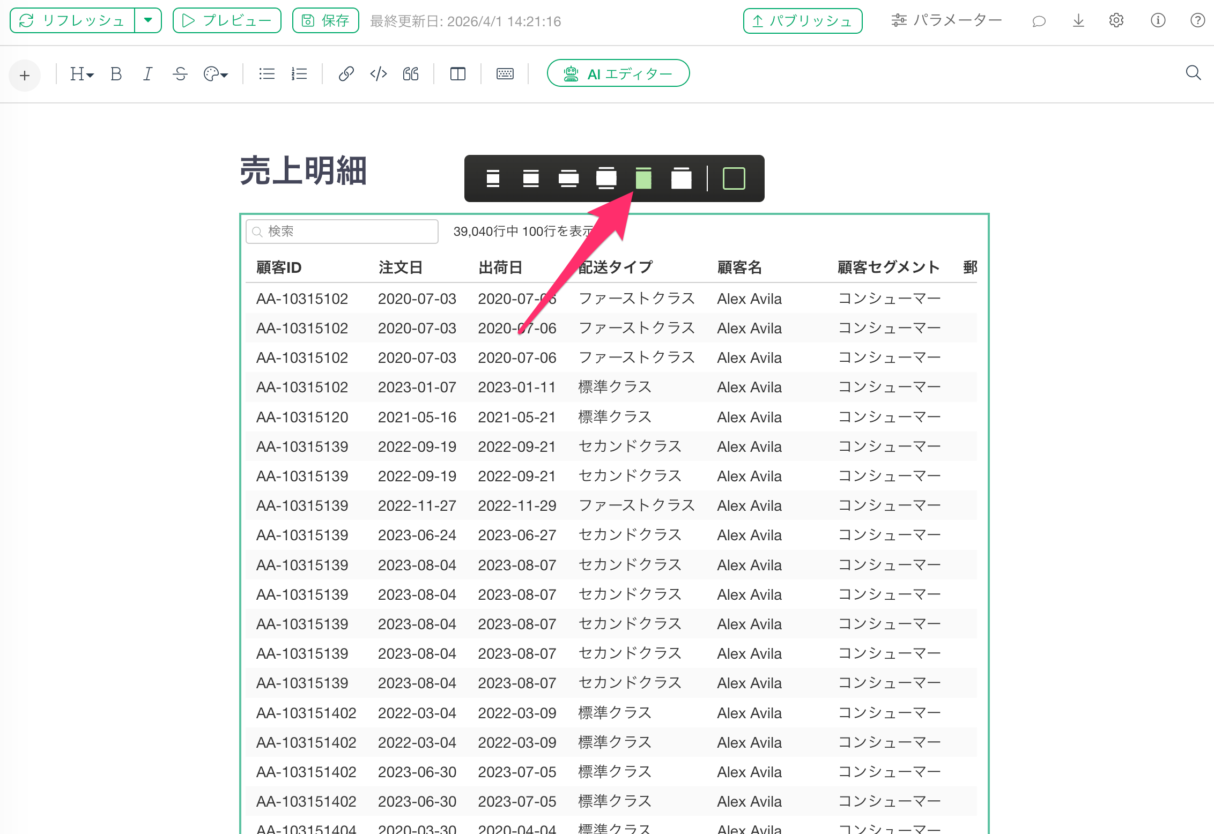This screenshot has height=834, width=1214.
Task: Toggle the border square option
Action: (x=734, y=178)
